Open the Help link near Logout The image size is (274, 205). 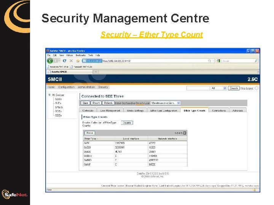(x=243, y=88)
